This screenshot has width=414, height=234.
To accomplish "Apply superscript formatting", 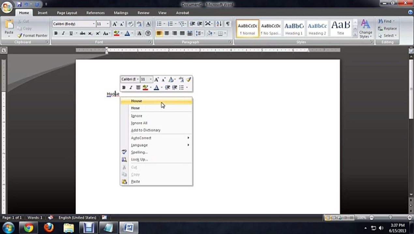I will pos(97,33).
